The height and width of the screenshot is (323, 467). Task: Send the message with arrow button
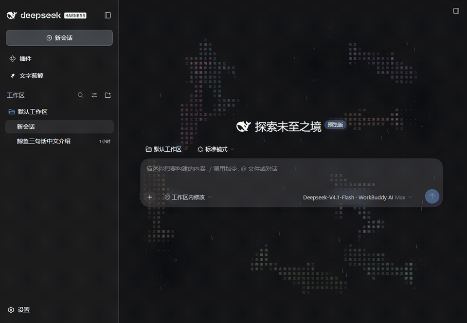432,197
